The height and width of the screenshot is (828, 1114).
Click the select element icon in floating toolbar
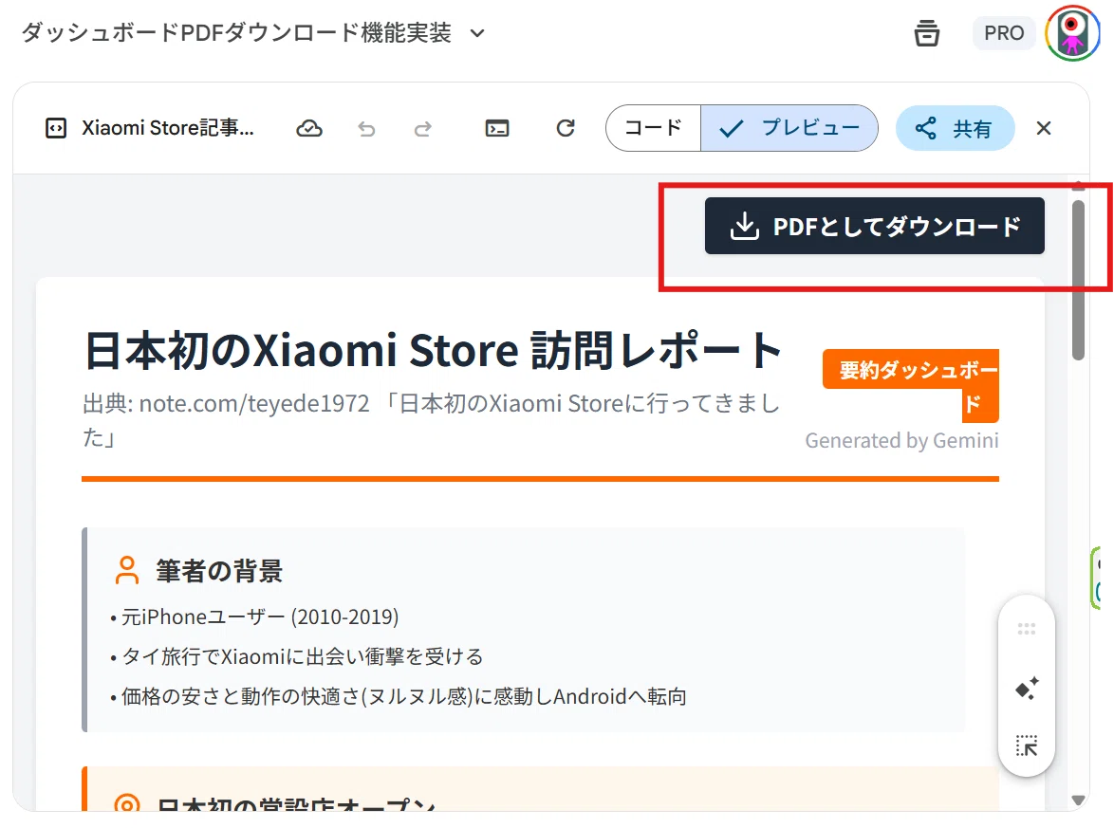[1027, 745]
